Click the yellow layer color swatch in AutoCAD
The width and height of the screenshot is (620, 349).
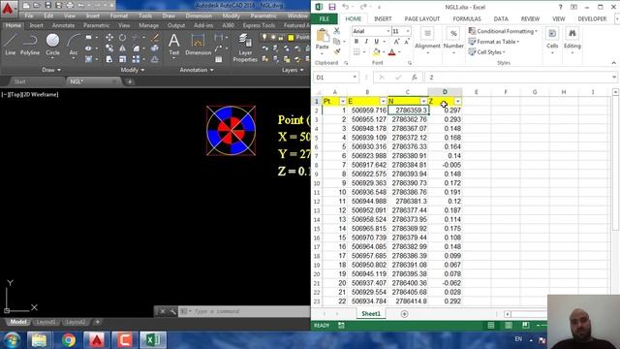coord(291,38)
